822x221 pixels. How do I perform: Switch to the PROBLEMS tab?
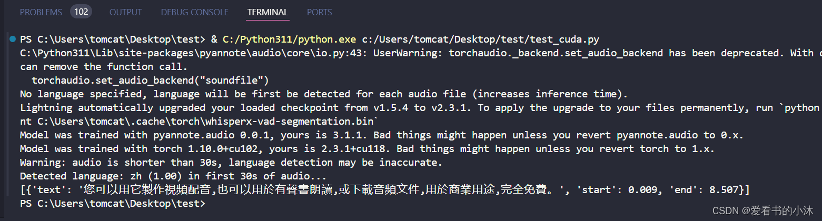[x=41, y=12]
